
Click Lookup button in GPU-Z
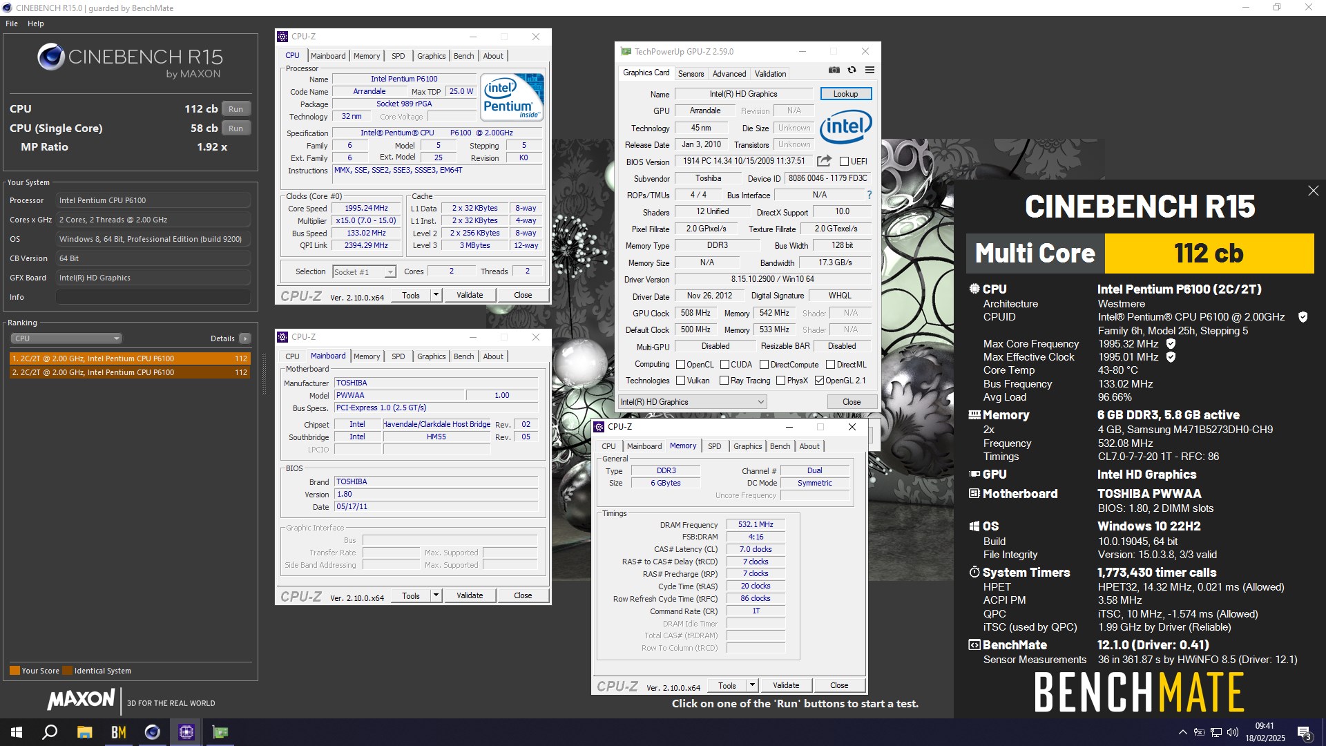tap(845, 94)
